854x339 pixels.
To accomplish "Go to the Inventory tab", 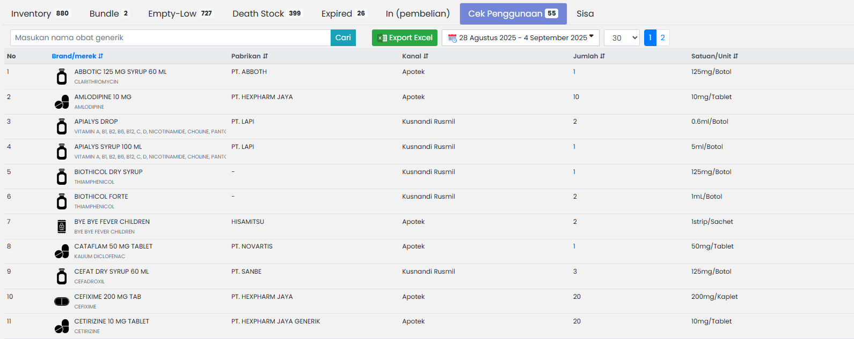I will pos(40,14).
